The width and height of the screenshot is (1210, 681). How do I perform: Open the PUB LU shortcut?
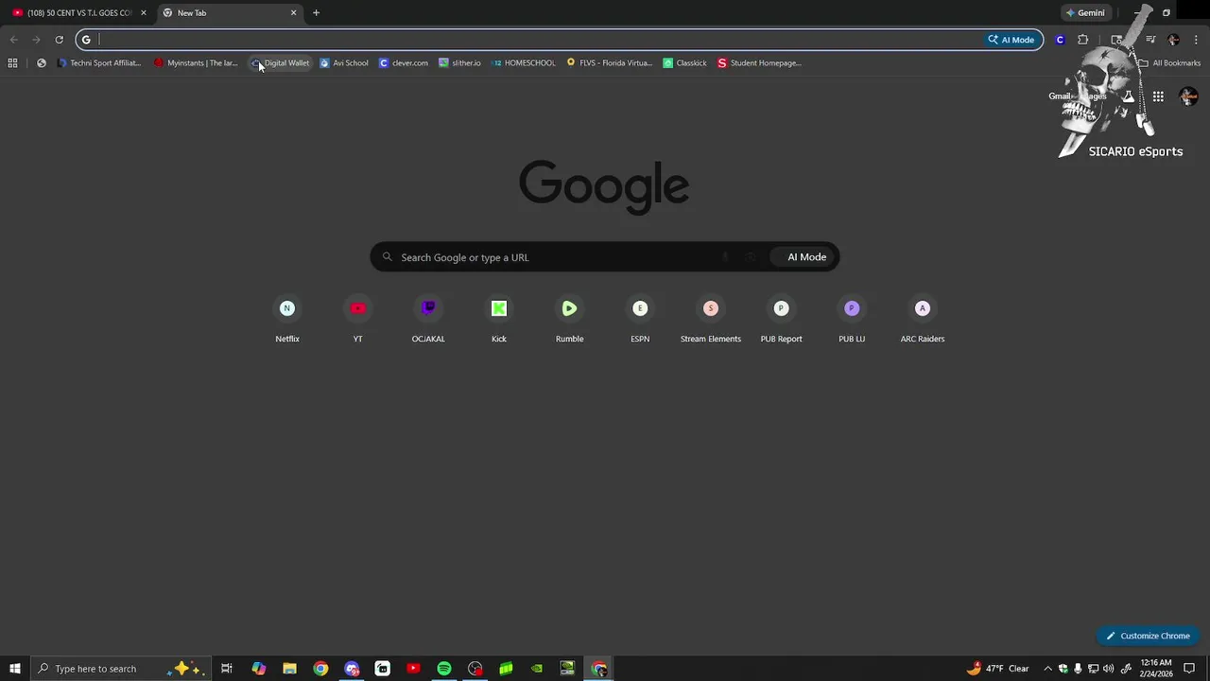[852, 320]
